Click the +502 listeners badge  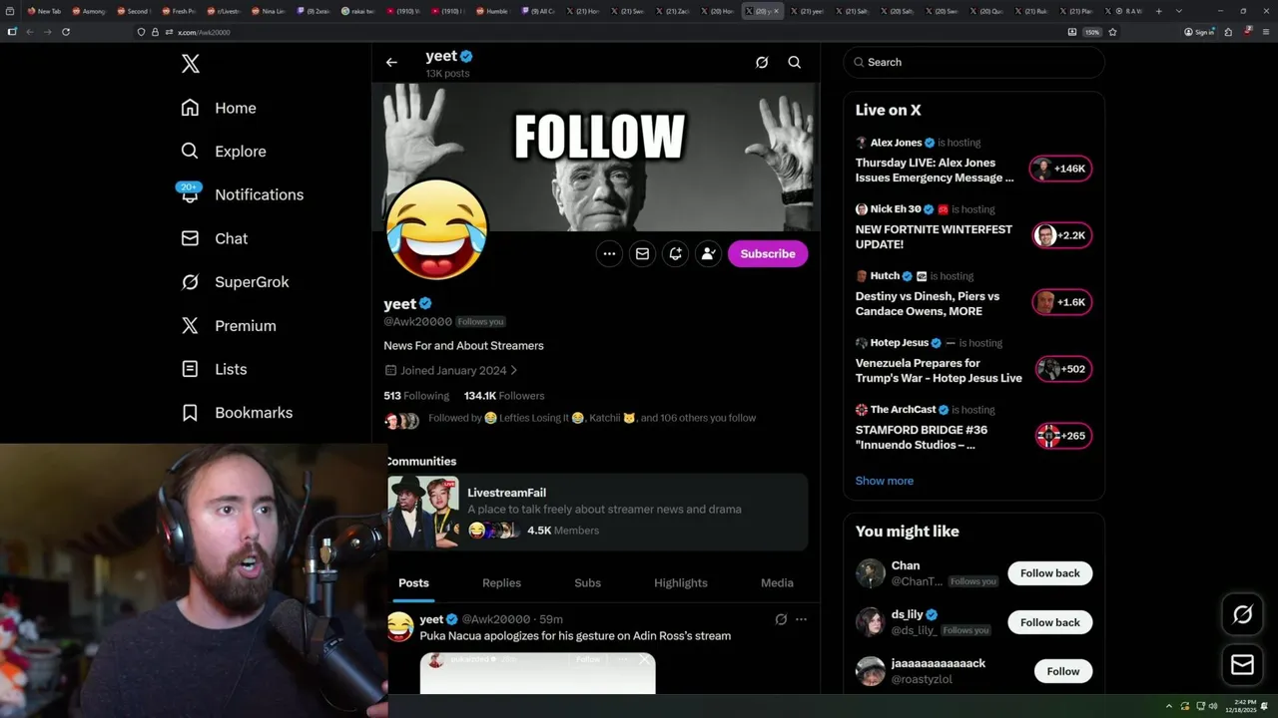point(1063,369)
